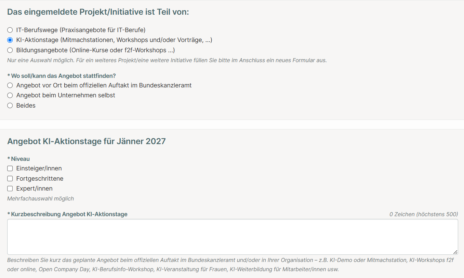
Task: Enable the Expert/innen checkbox
Action: [10, 189]
